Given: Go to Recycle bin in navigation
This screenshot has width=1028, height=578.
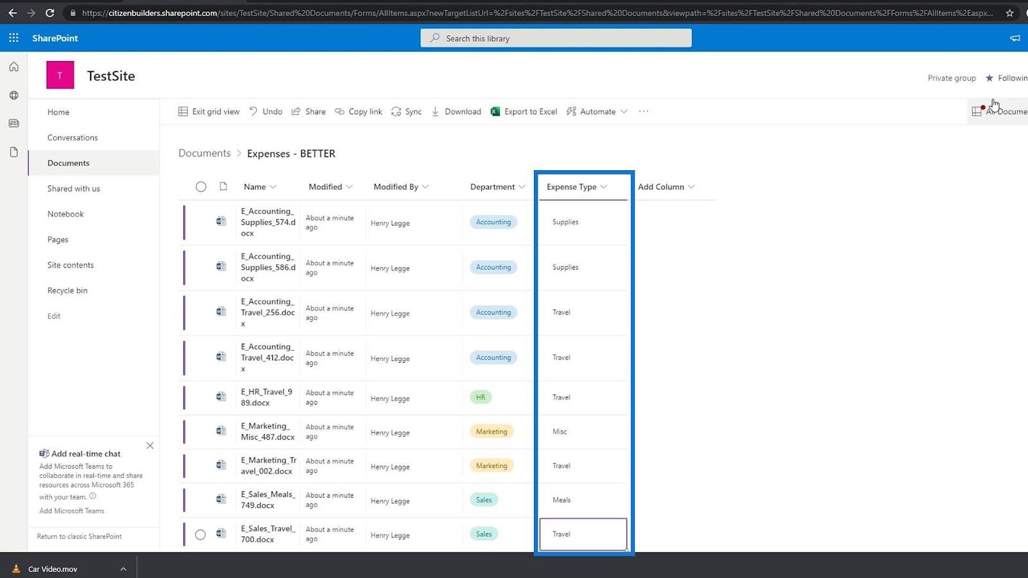Looking at the screenshot, I should [67, 290].
